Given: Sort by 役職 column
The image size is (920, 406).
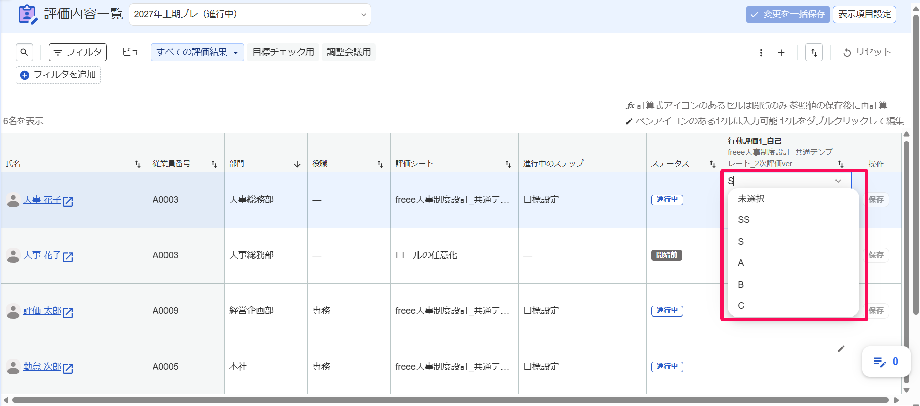Looking at the screenshot, I should coord(380,164).
